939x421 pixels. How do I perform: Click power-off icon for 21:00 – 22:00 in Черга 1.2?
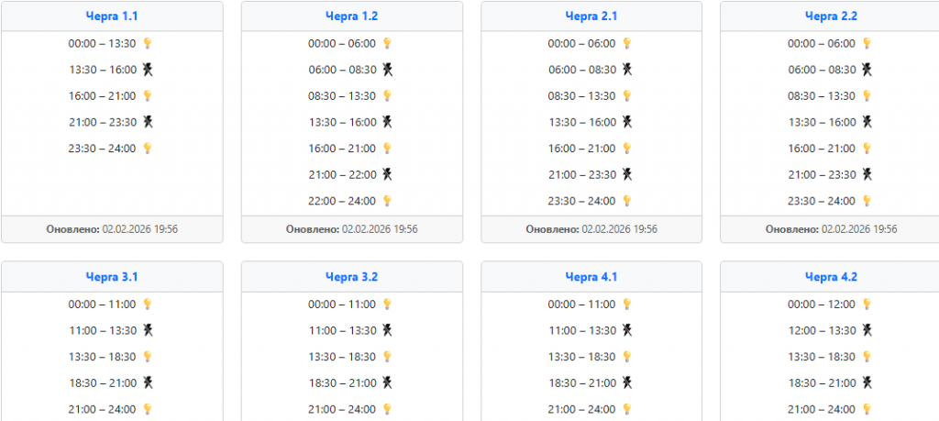click(387, 174)
